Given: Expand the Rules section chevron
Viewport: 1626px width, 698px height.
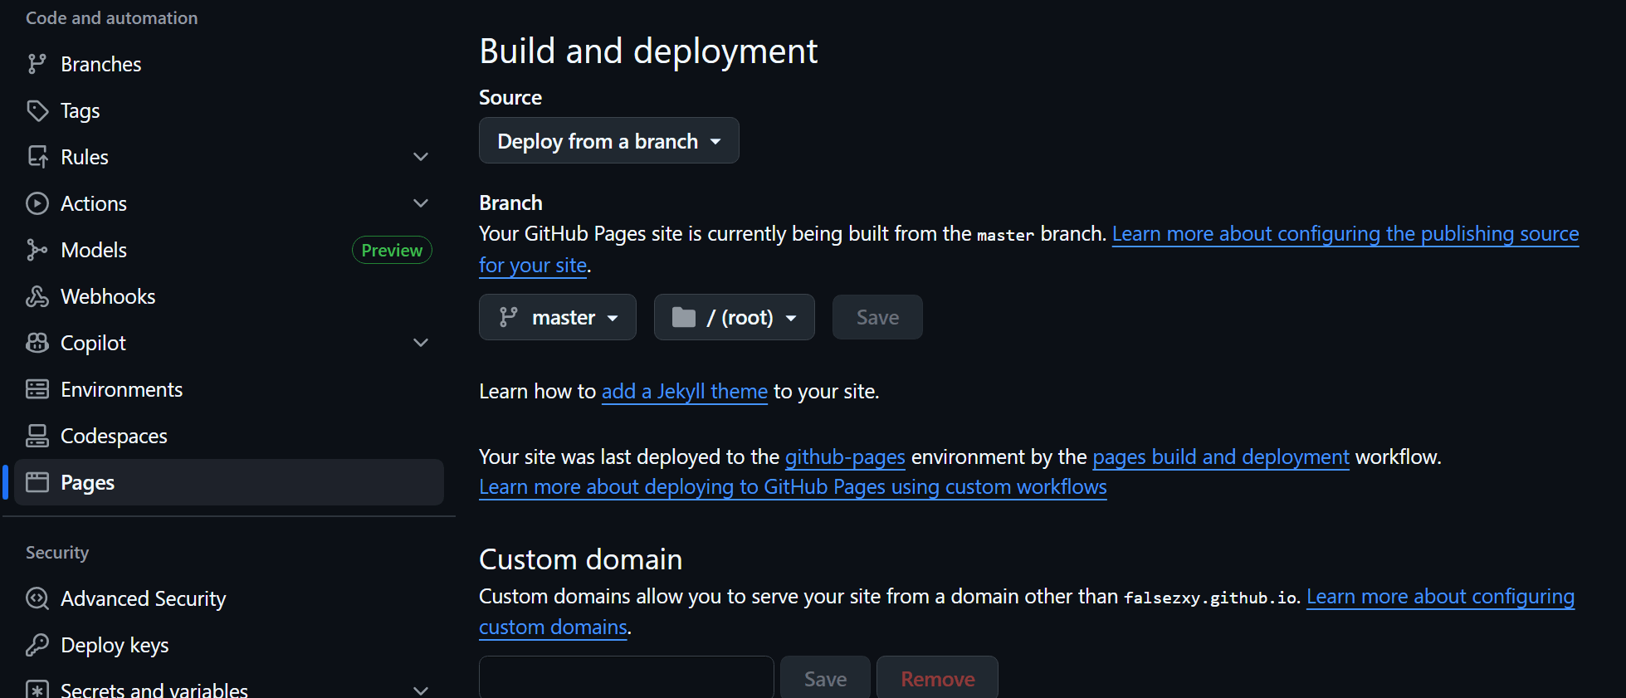Looking at the screenshot, I should (421, 157).
